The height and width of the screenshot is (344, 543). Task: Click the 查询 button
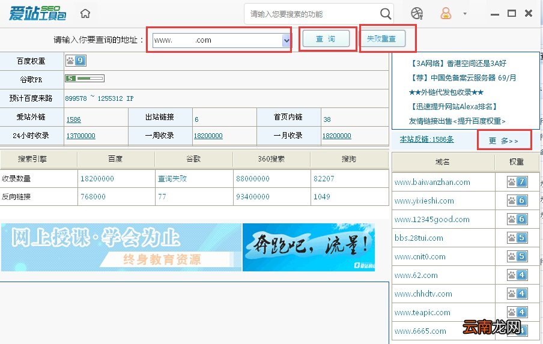[x=326, y=39]
